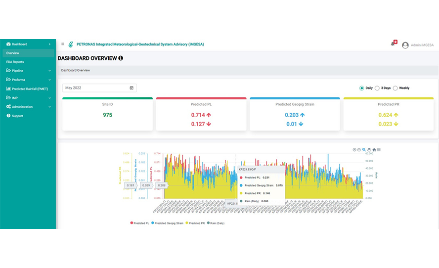Open the calendar icon in date field
The width and height of the screenshot is (439, 268).
pos(132,88)
